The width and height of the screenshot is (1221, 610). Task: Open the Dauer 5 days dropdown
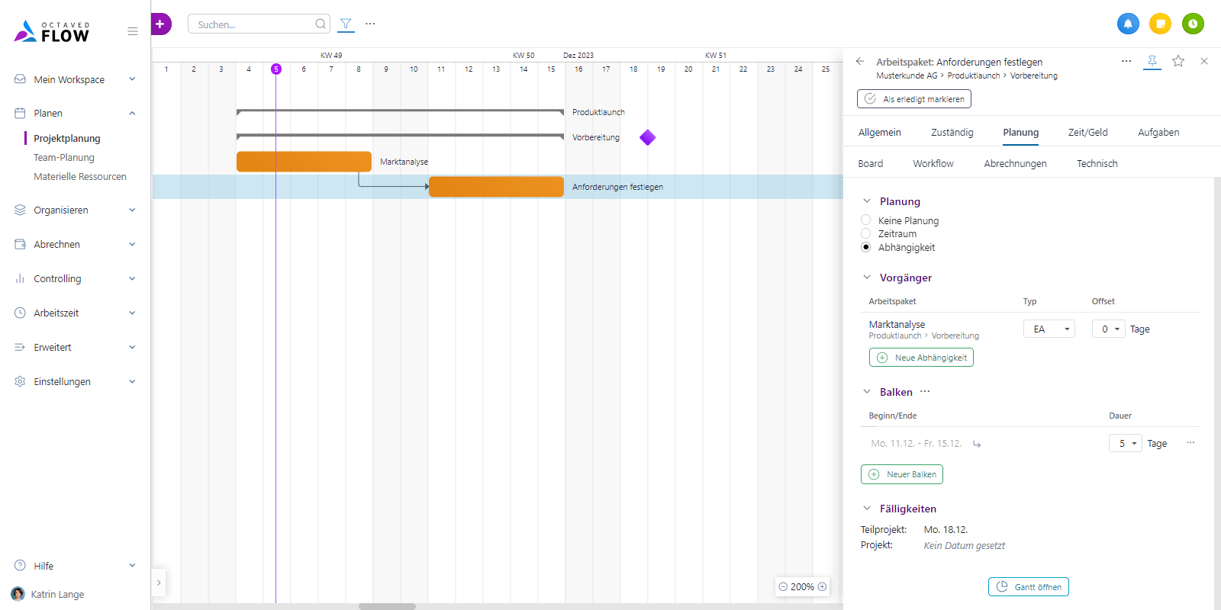tap(1125, 443)
